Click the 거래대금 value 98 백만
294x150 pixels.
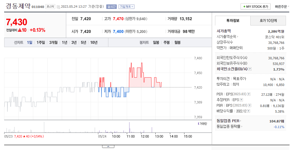point(189,31)
